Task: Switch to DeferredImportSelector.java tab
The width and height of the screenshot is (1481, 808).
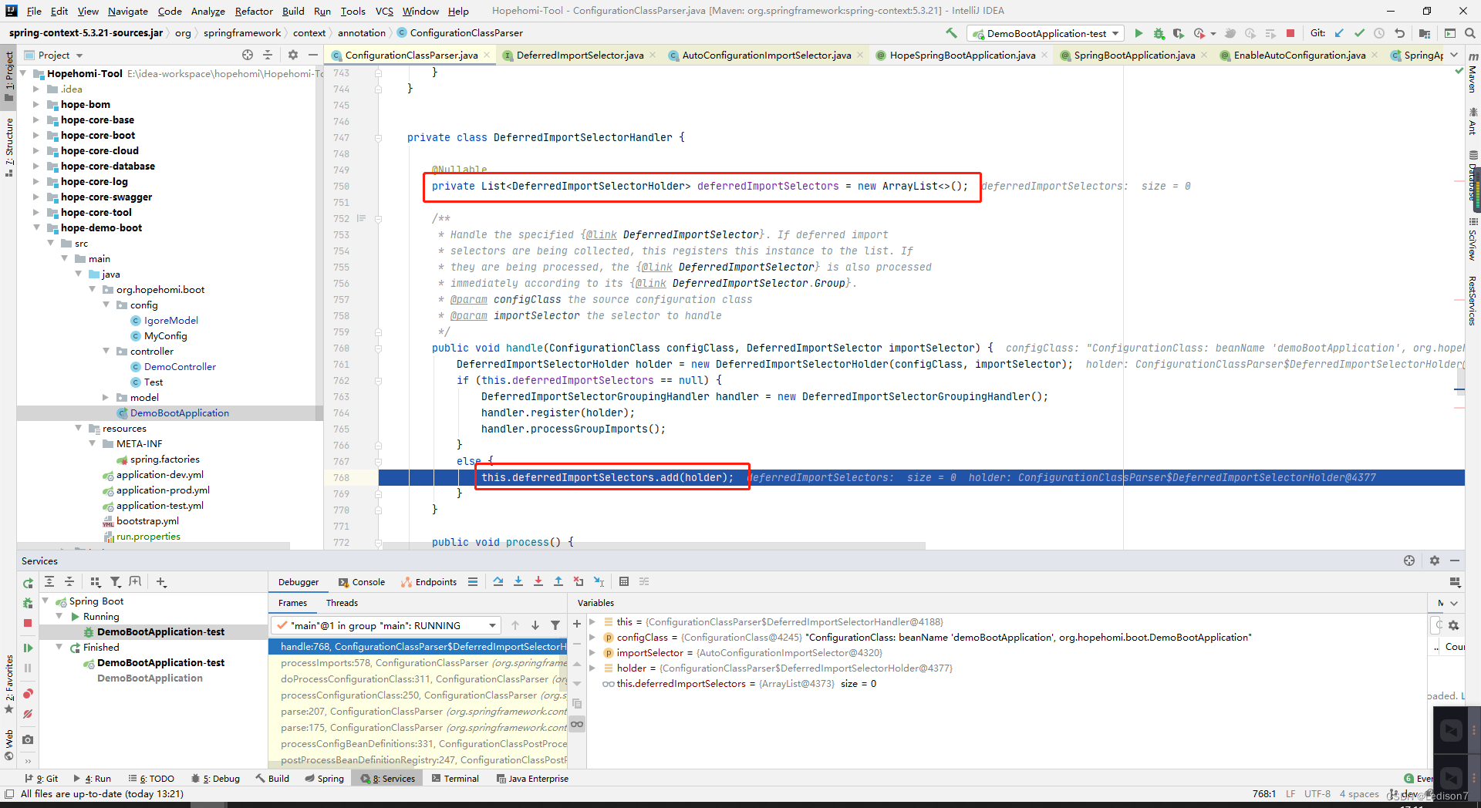Action: pos(579,55)
